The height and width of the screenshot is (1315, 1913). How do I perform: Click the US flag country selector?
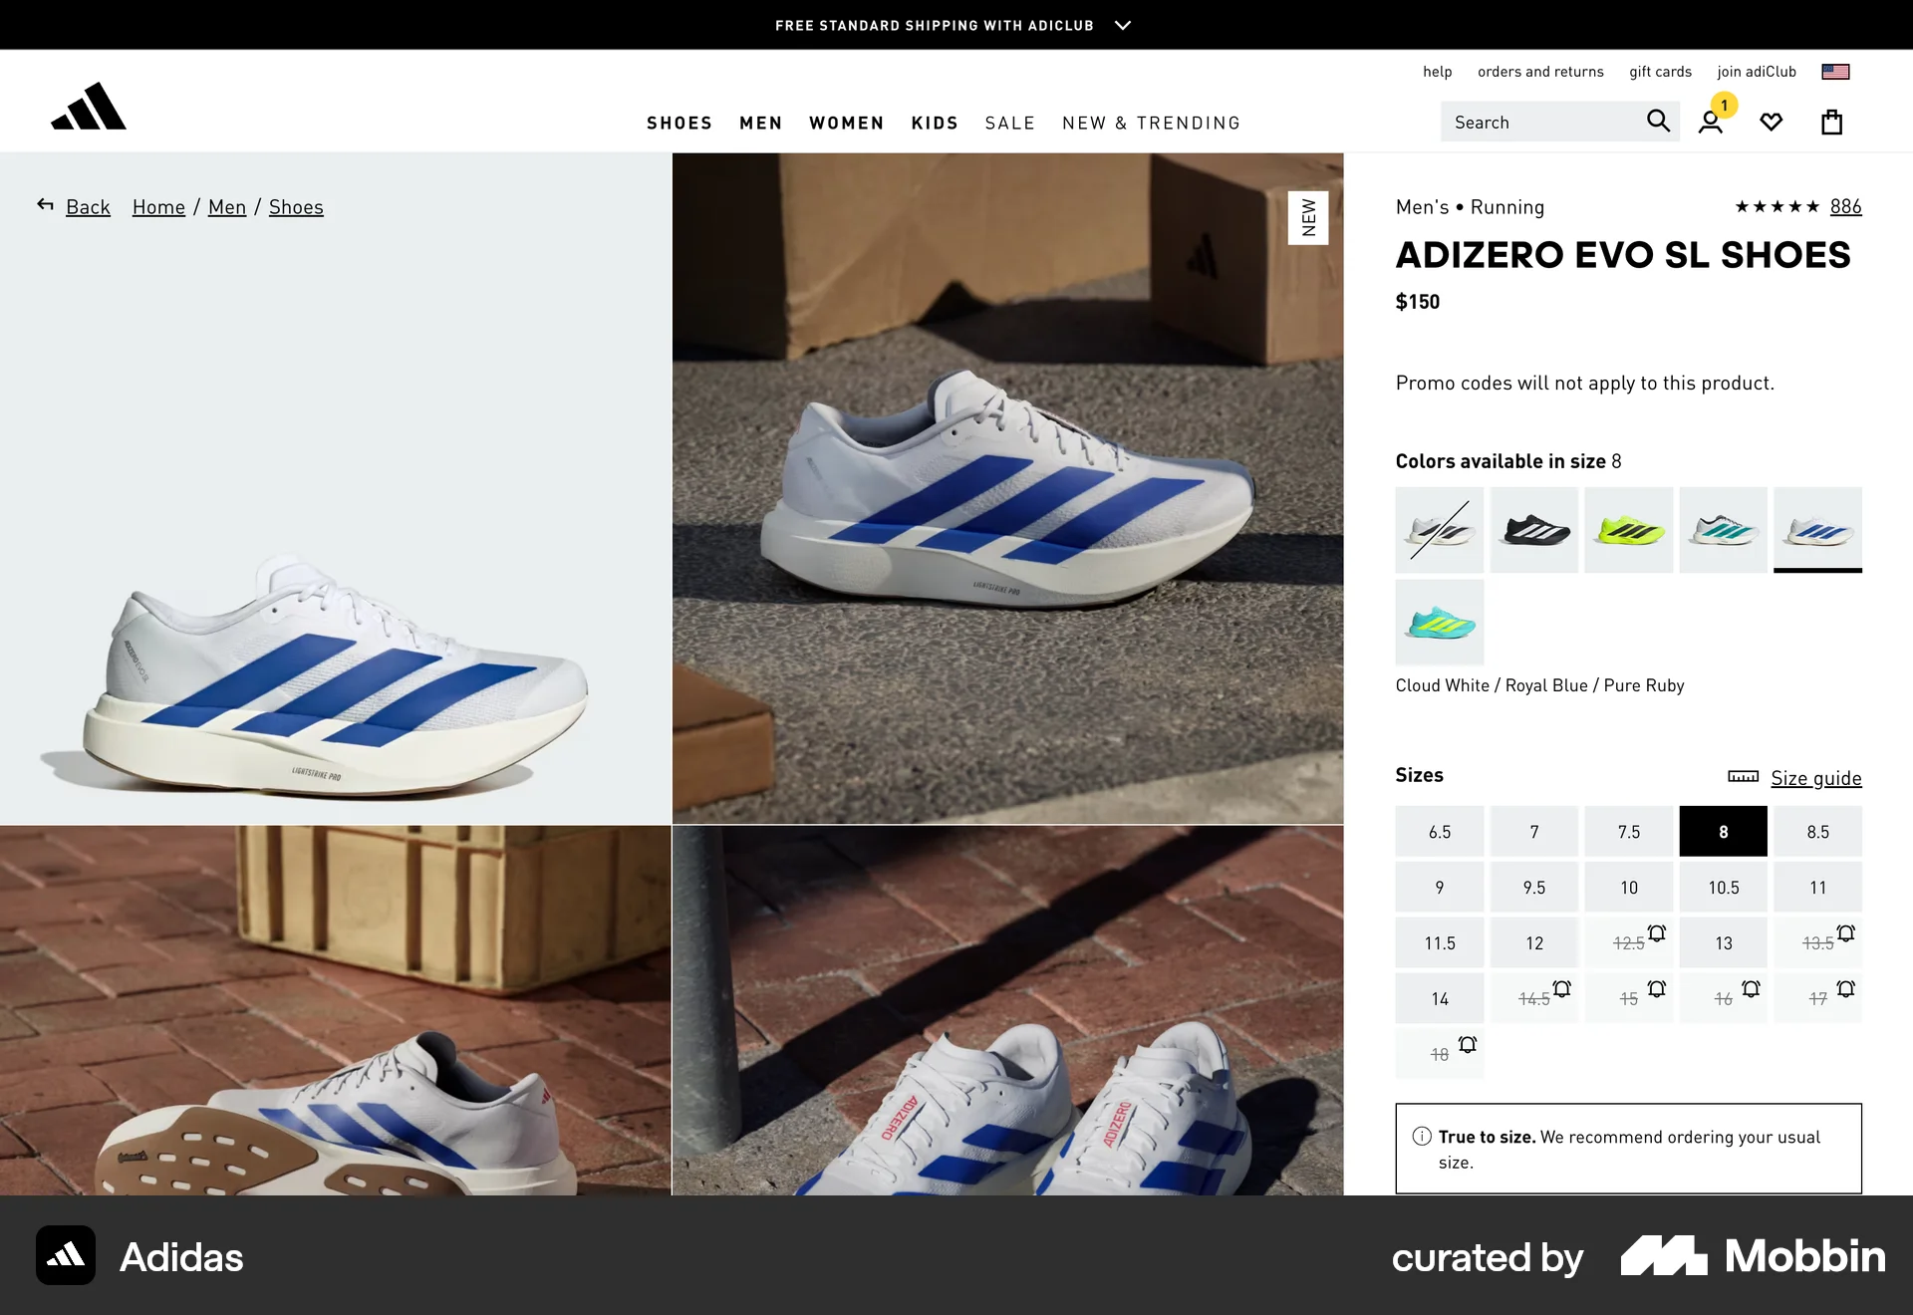pyautogui.click(x=1834, y=71)
